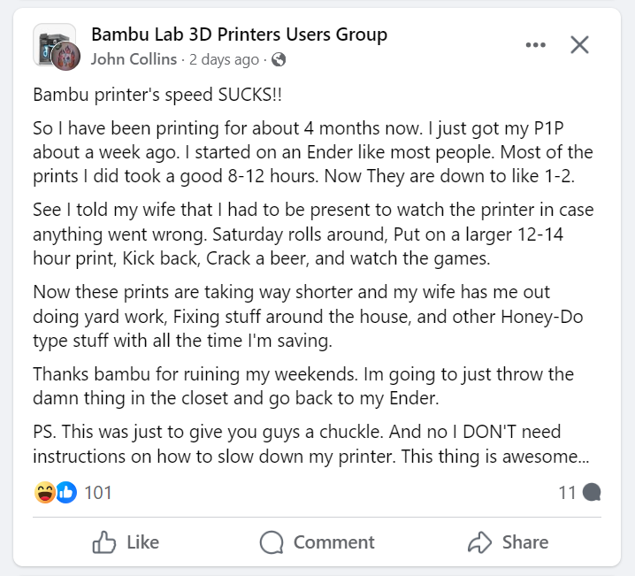This screenshot has height=576, width=635.
Task: Like the post with thumbs-up button
Action: (x=126, y=542)
